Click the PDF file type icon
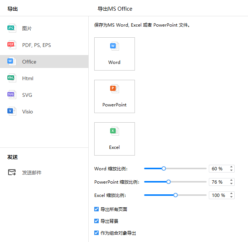248x242 pixels. [x=12, y=45]
